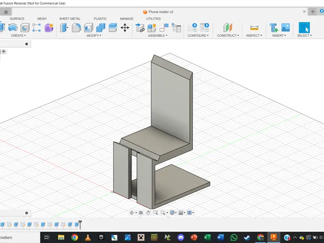
Task: Open the Bill of Materials table icon
Action: (176, 28)
